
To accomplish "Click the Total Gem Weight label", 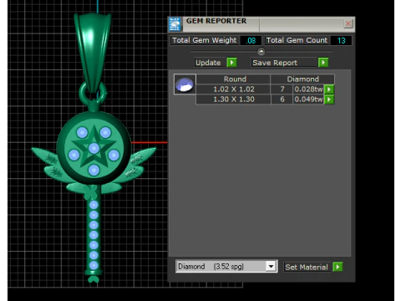I will tap(205, 40).
